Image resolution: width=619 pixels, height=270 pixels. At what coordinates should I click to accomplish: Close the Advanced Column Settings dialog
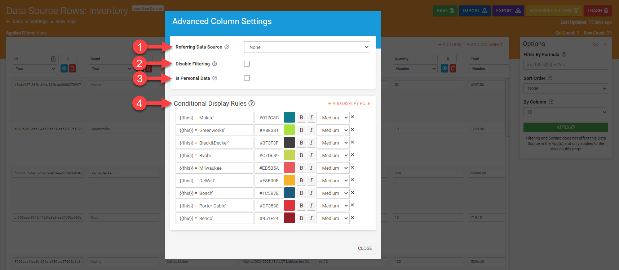[x=365, y=248]
